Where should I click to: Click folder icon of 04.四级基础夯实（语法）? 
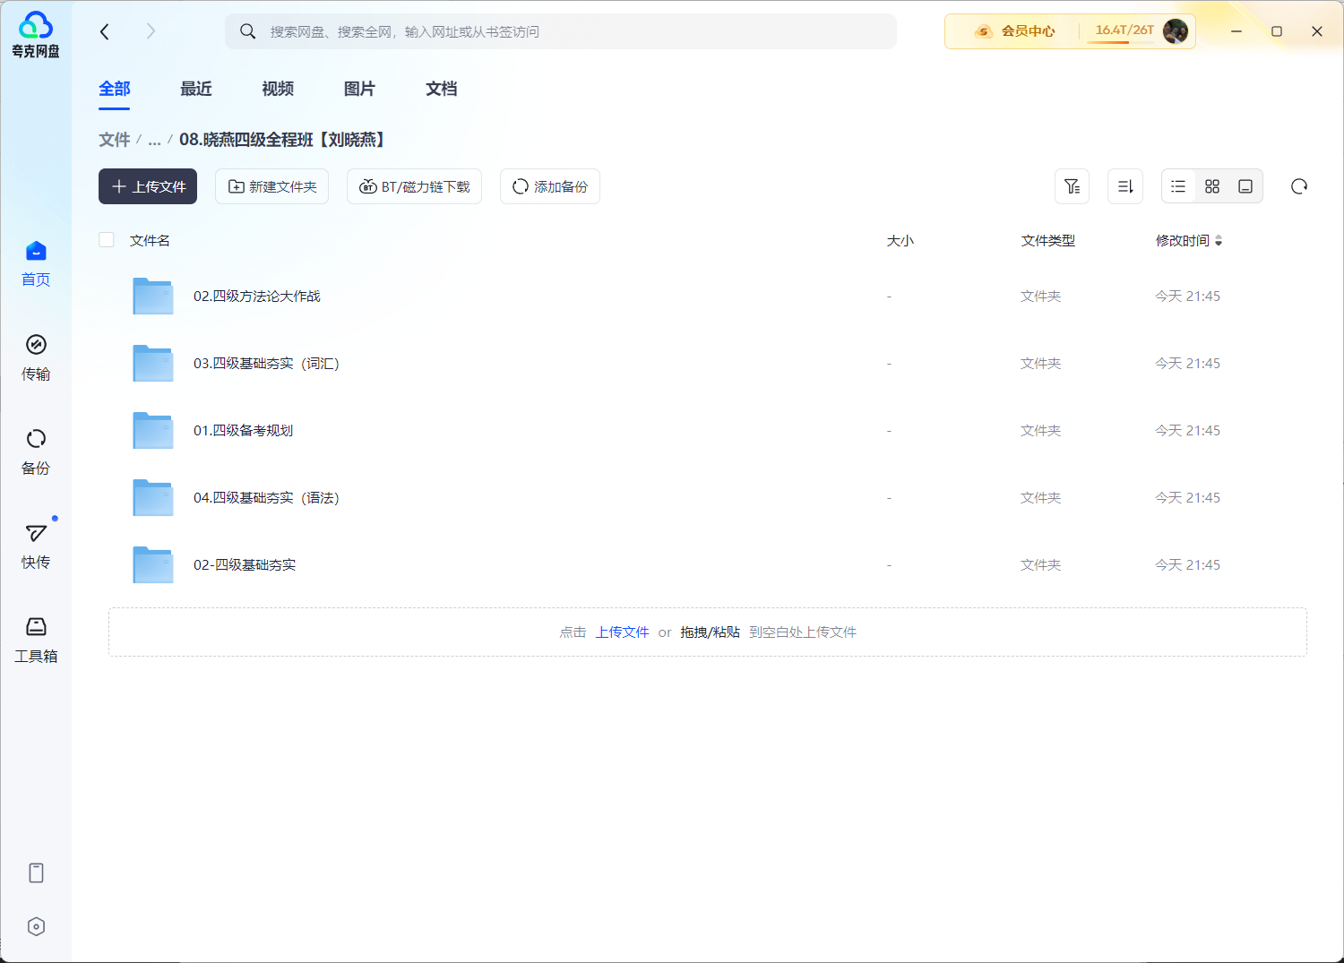coord(153,497)
